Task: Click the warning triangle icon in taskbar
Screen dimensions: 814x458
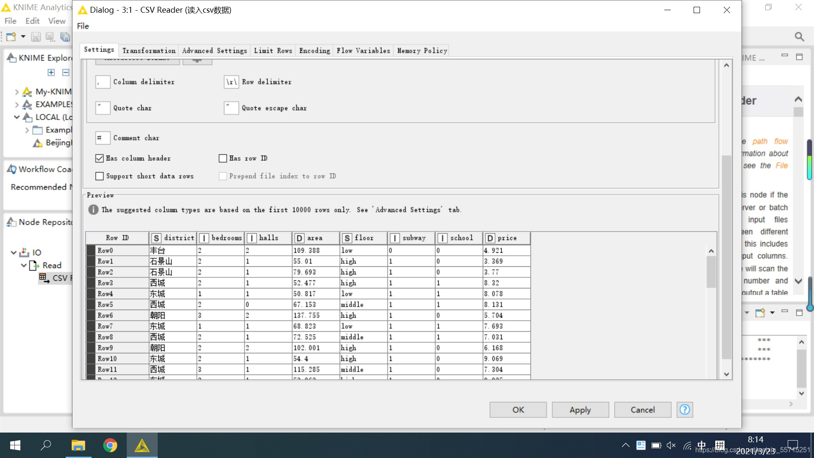Action: coord(142,445)
